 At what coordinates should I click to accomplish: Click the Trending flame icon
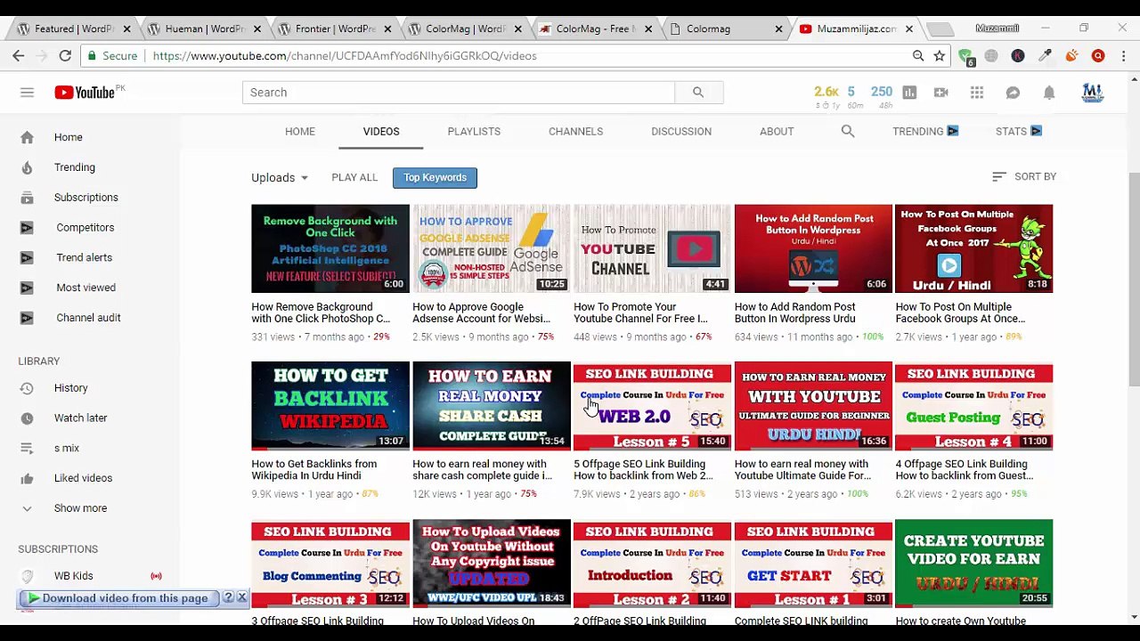click(x=27, y=167)
